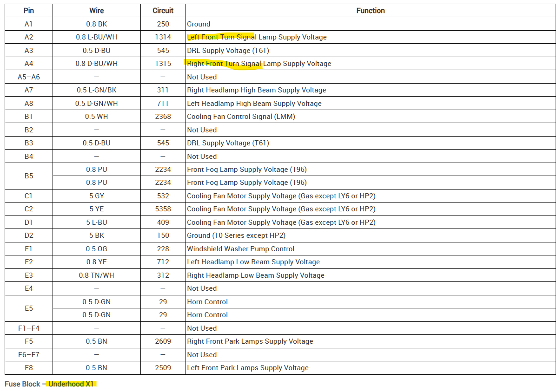This screenshot has height=392, width=557.
Task: Click Left Headlamp High Beam Supply Voltage
Action: (x=254, y=104)
